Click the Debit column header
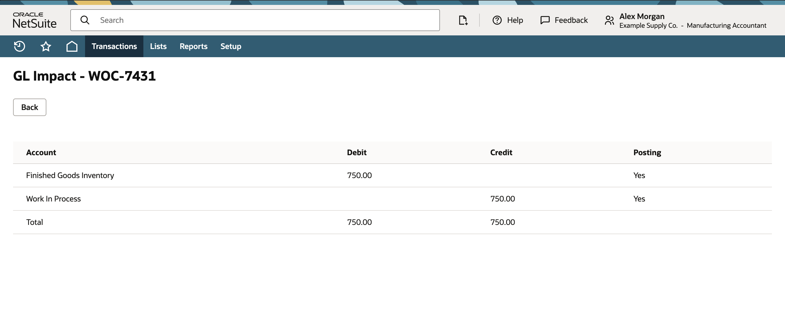The width and height of the screenshot is (785, 327). click(357, 152)
